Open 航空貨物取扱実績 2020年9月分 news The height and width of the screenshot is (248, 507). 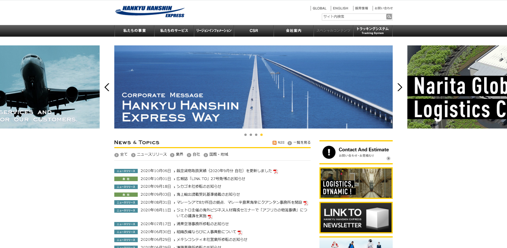coord(224,171)
